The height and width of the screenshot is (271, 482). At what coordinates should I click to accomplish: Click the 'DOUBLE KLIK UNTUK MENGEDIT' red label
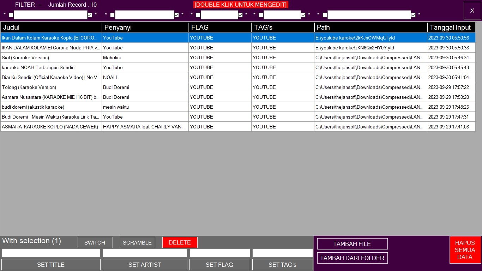click(x=241, y=5)
